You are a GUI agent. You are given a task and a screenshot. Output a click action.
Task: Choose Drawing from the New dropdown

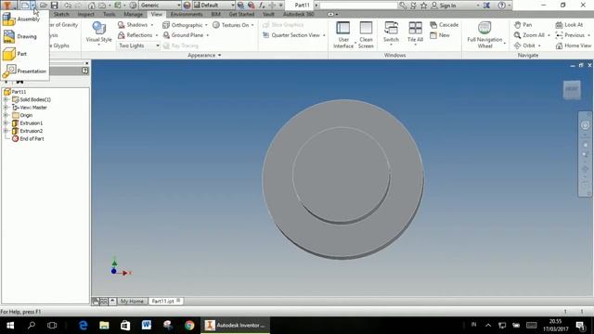(x=25, y=36)
